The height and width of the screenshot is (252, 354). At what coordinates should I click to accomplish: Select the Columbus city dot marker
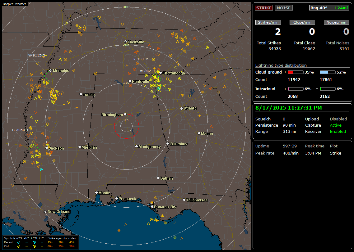point(168,143)
